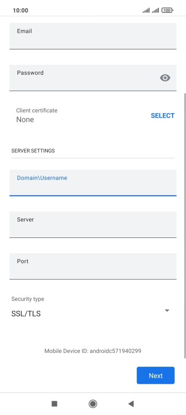Tap the Email input field
Viewport: 186px width, 415px height.
[93, 36]
